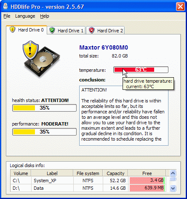187x199 pixels.
Task: Select the C:\ volume cell
Action: pos(21,181)
